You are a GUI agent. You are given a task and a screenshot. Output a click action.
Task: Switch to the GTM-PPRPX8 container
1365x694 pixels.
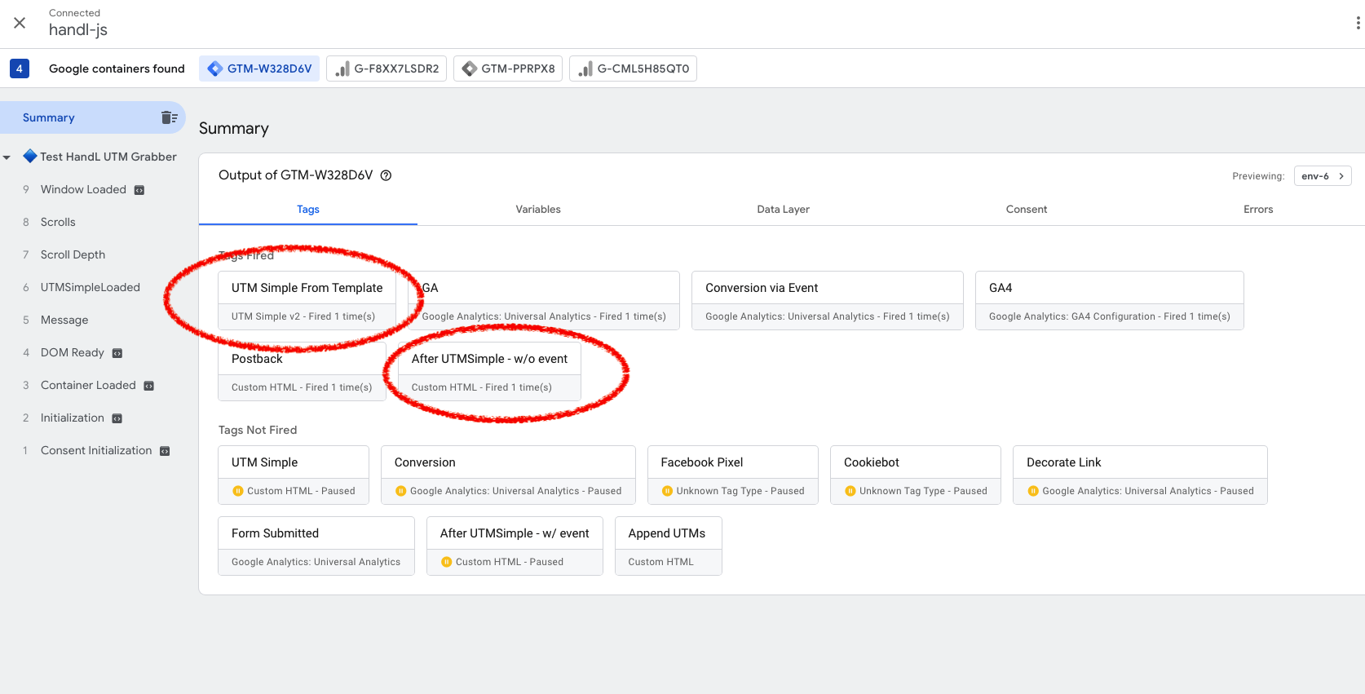point(508,69)
